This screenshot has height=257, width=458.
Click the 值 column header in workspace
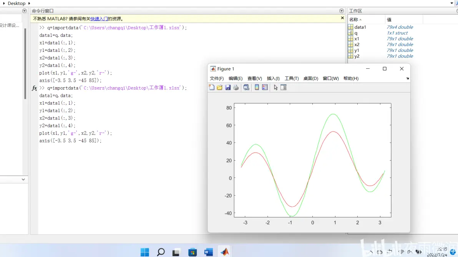pos(389,20)
